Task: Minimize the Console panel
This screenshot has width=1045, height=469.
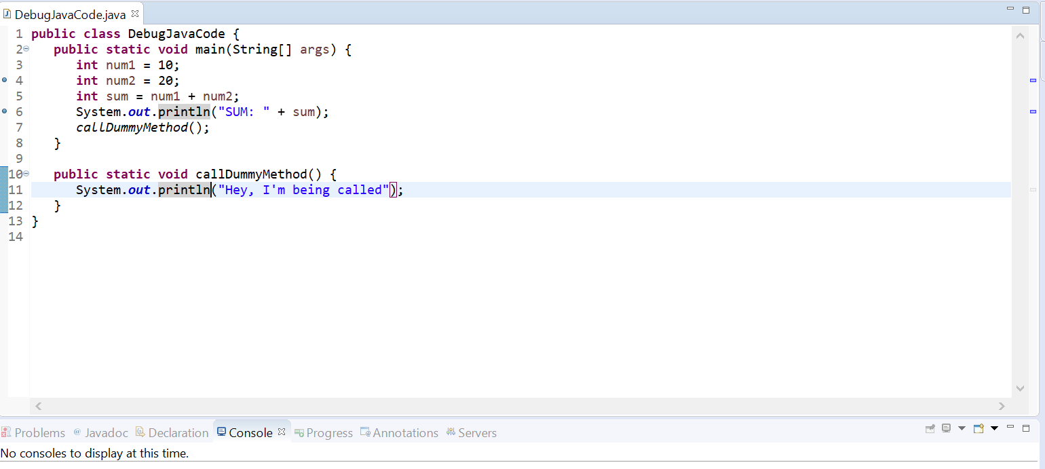Action: [x=1010, y=427]
